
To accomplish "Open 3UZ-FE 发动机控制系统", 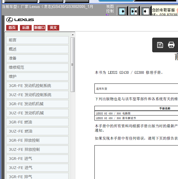I will (37, 95).
